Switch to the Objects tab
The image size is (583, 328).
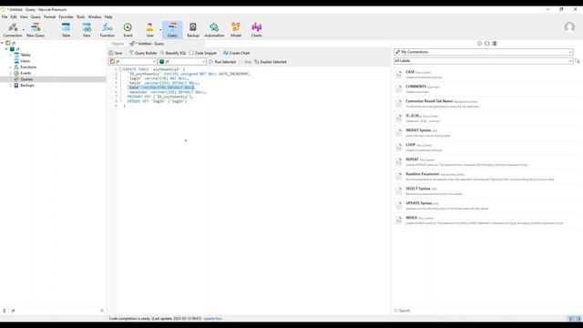coord(118,44)
